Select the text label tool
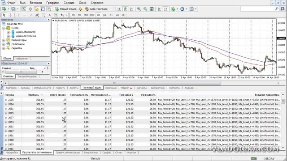This screenshot has height=161, width=287. coord(56,15)
